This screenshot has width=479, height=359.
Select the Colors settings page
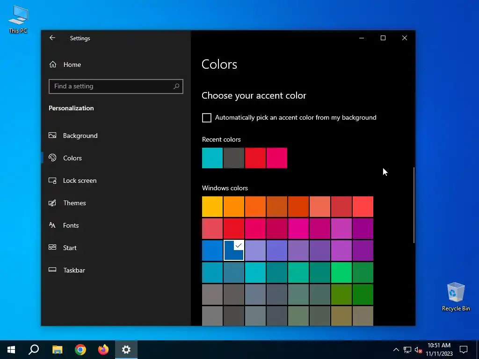coord(72,158)
